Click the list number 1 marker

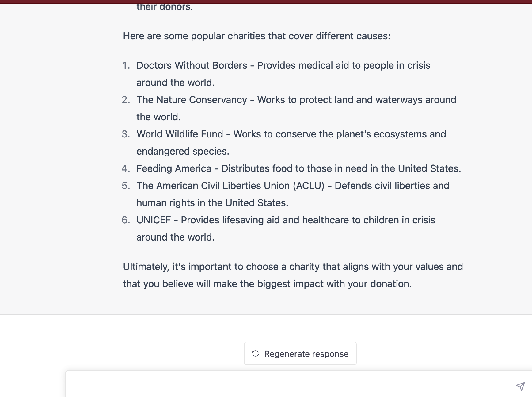coord(126,65)
